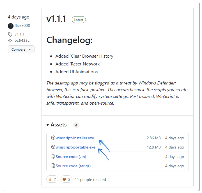The height and width of the screenshot is (193, 202).
Task: Open the flick9000 user profile link
Action: coord(22,25)
